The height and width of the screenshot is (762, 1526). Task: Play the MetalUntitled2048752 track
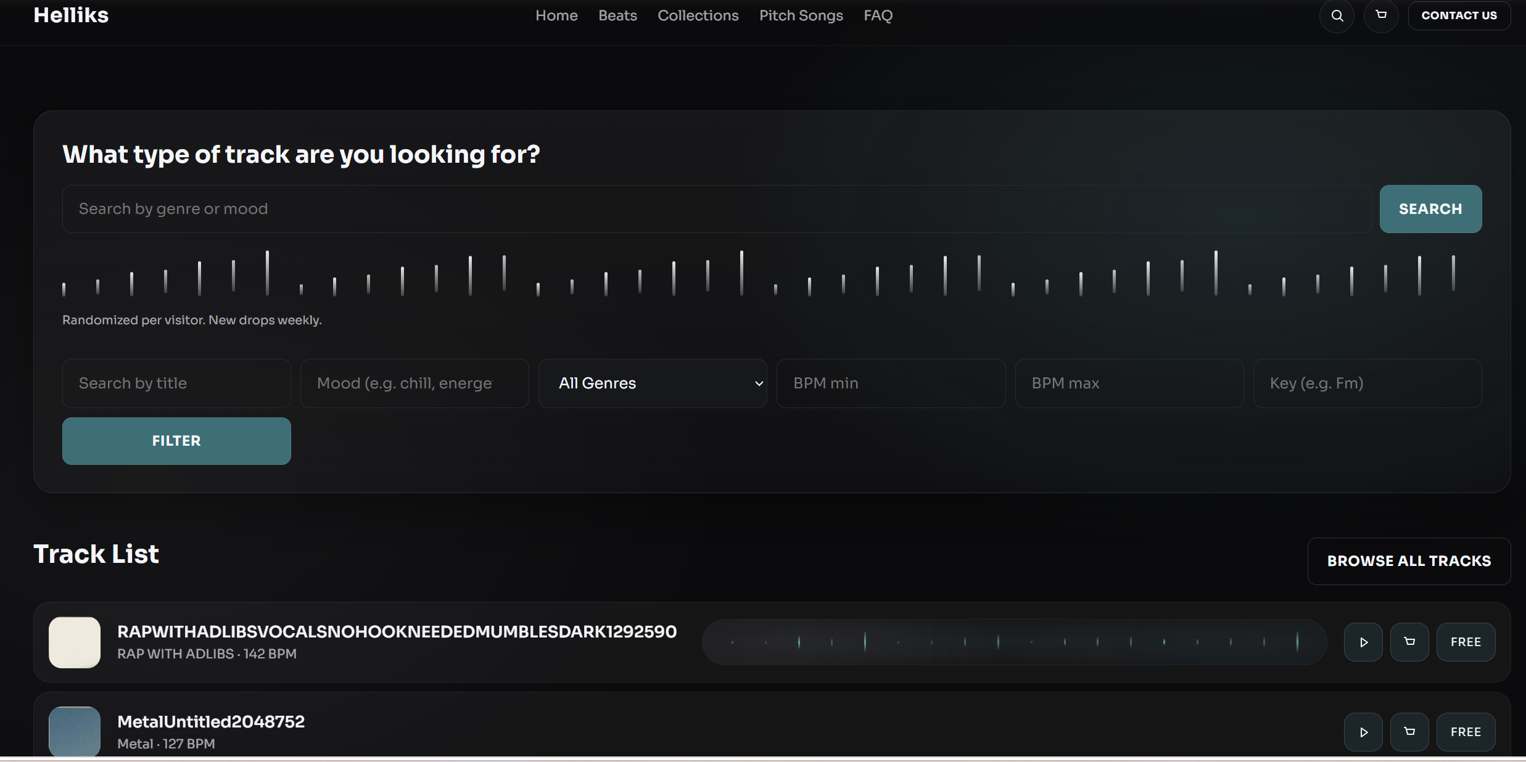pos(1363,732)
